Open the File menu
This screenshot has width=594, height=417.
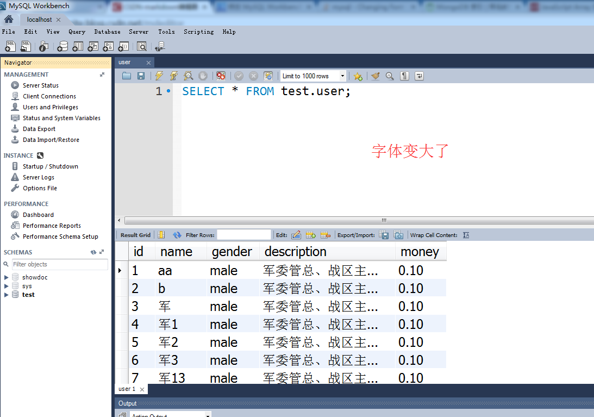click(x=8, y=32)
